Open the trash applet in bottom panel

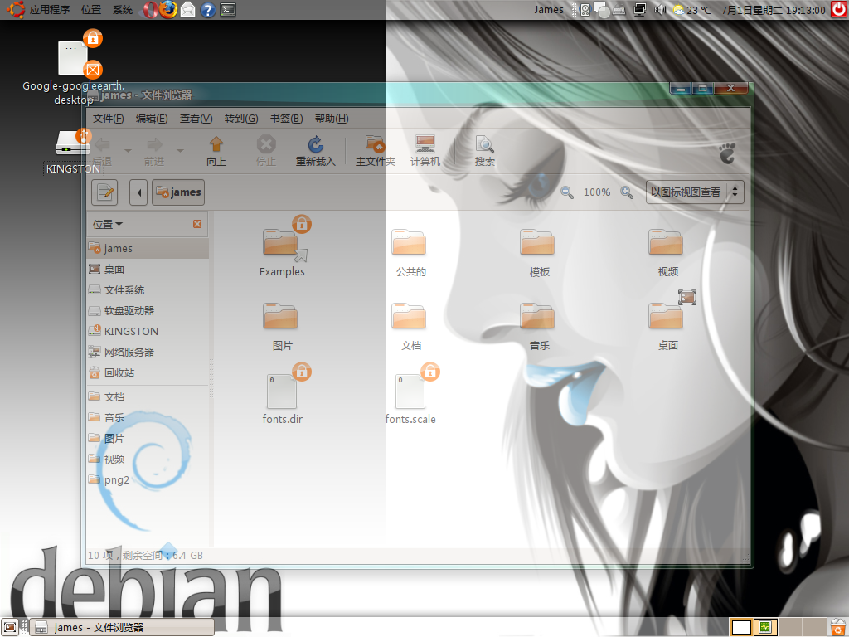pyautogui.click(x=838, y=627)
